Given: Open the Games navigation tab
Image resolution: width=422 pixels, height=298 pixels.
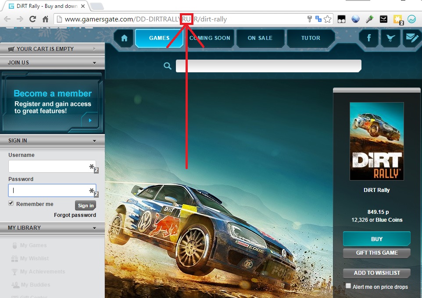Looking at the screenshot, I should (x=159, y=38).
